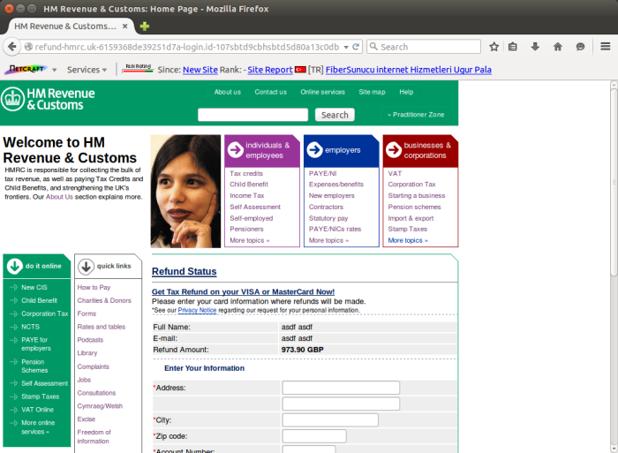Image resolution: width=618 pixels, height=453 pixels.
Task: Click the City input field
Action: 330,419
